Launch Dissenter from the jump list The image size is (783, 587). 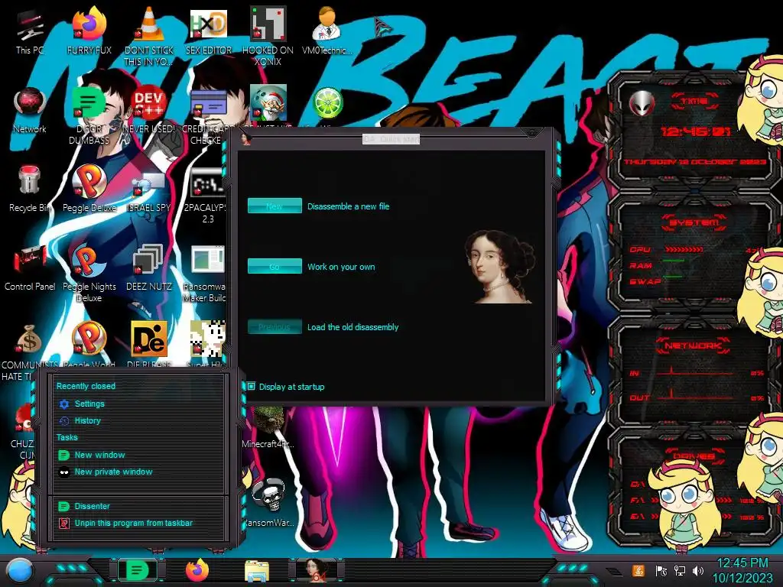pyautogui.click(x=92, y=506)
